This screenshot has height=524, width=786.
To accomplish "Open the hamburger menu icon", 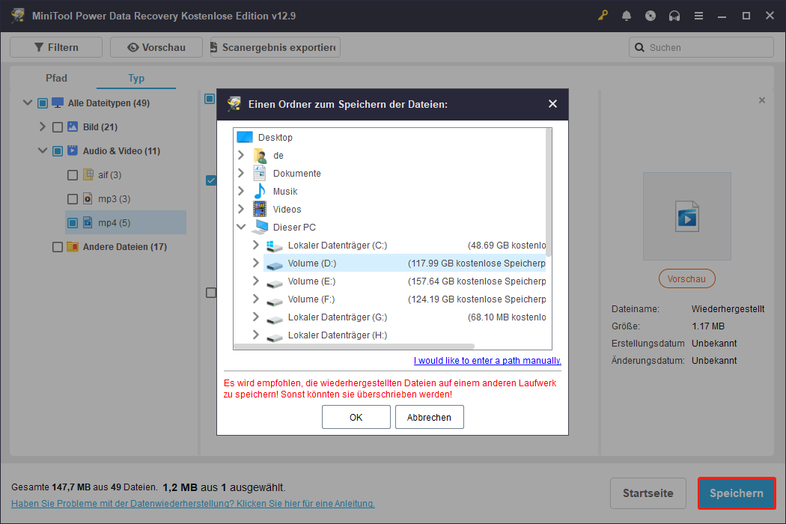I will pos(698,16).
